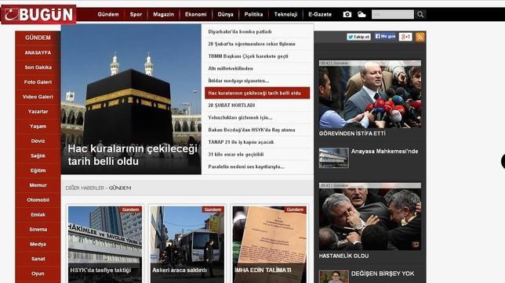Screen dimensions: 505x283
Task: Open DEĞİŞEN BİRŞEY YOK story link
Action: tap(383, 274)
